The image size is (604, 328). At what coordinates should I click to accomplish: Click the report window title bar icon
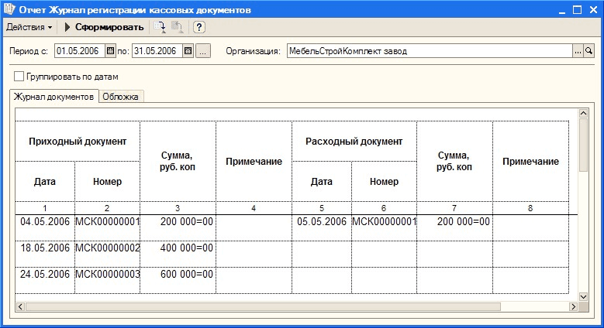[x=9, y=9]
